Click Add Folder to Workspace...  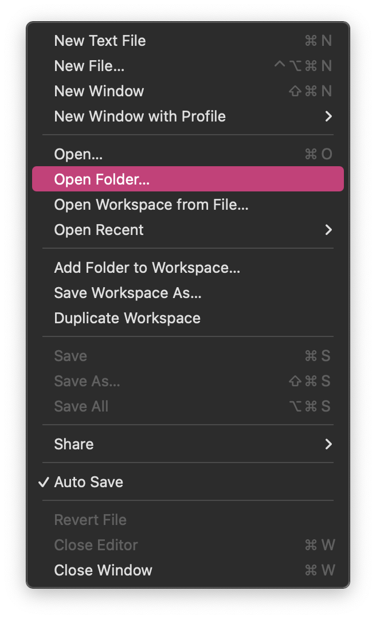pyautogui.click(x=147, y=268)
